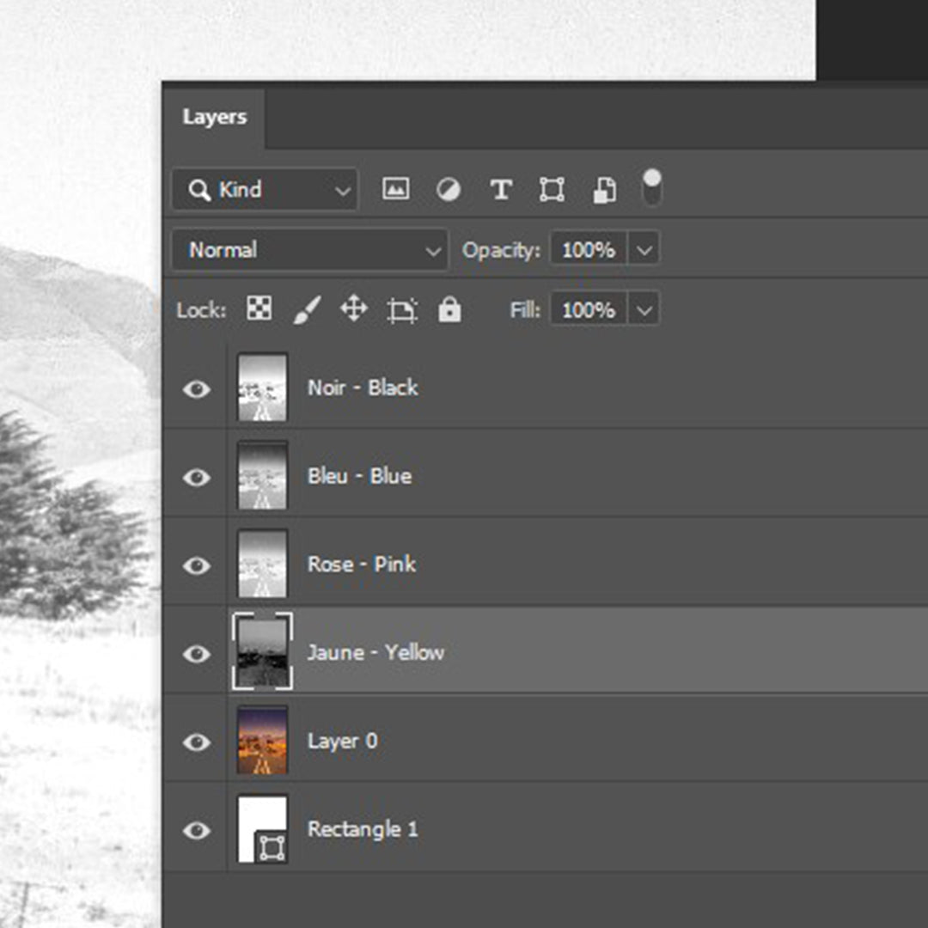Filter for shape layers icon

(x=552, y=190)
